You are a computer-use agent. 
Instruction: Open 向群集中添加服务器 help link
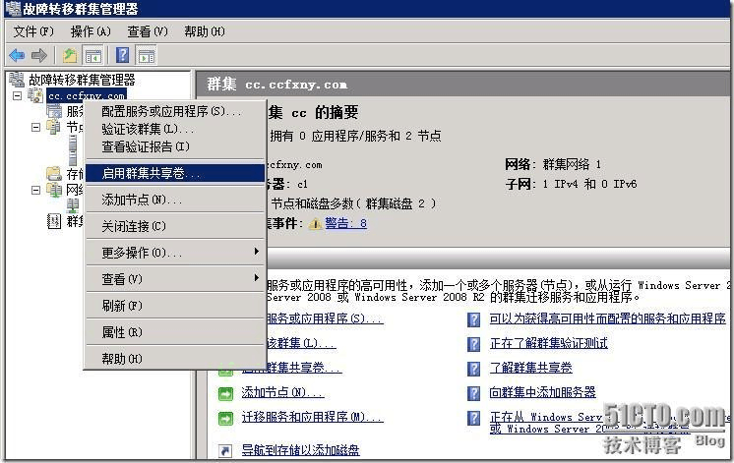pos(542,392)
